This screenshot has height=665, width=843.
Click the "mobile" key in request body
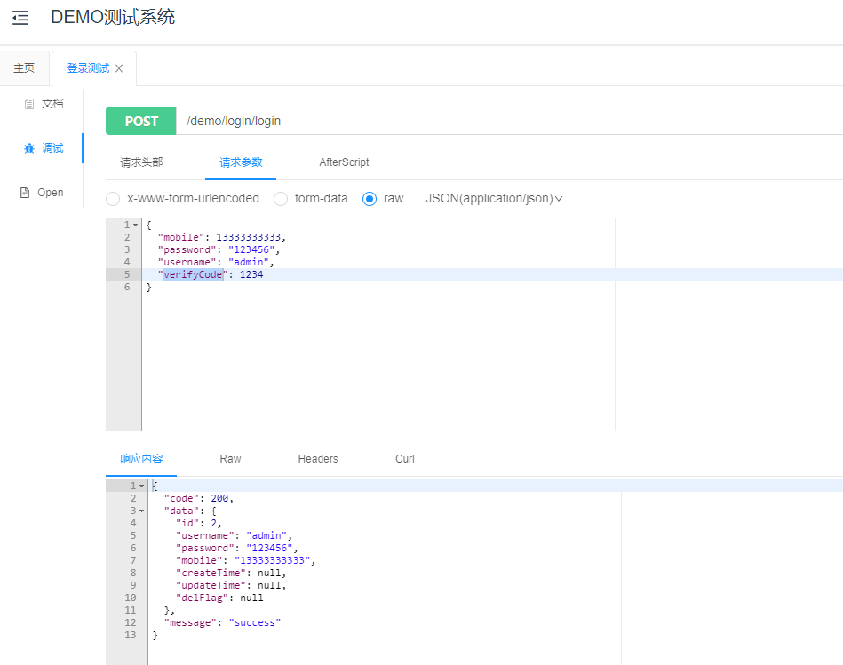point(181,237)
